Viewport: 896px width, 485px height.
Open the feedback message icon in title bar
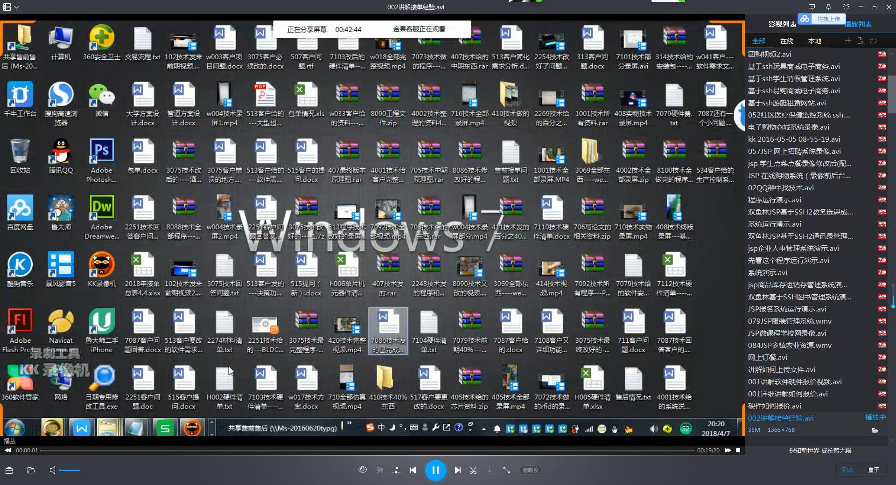(x=812, y=7)
